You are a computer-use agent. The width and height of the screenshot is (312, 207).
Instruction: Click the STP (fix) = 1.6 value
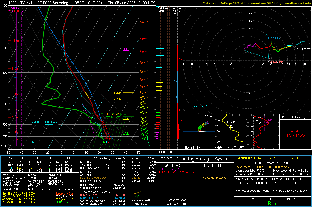64,199
